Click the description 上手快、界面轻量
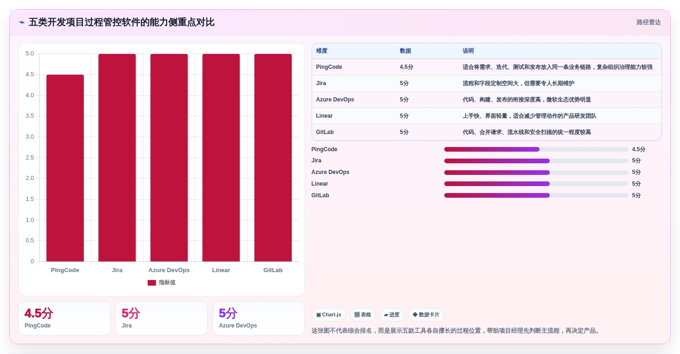This screenshot has width=680, height=354. [x=530, y=116]
